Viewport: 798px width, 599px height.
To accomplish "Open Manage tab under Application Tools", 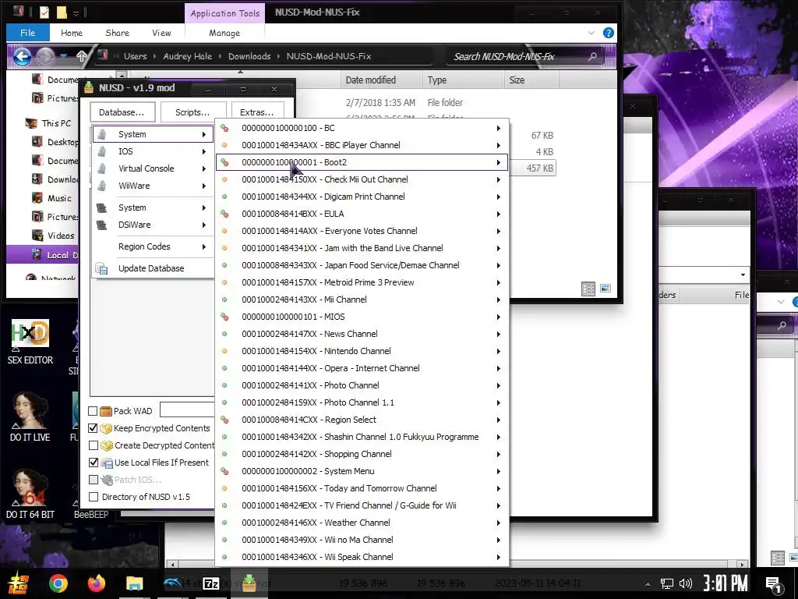I will coord(224,33).
